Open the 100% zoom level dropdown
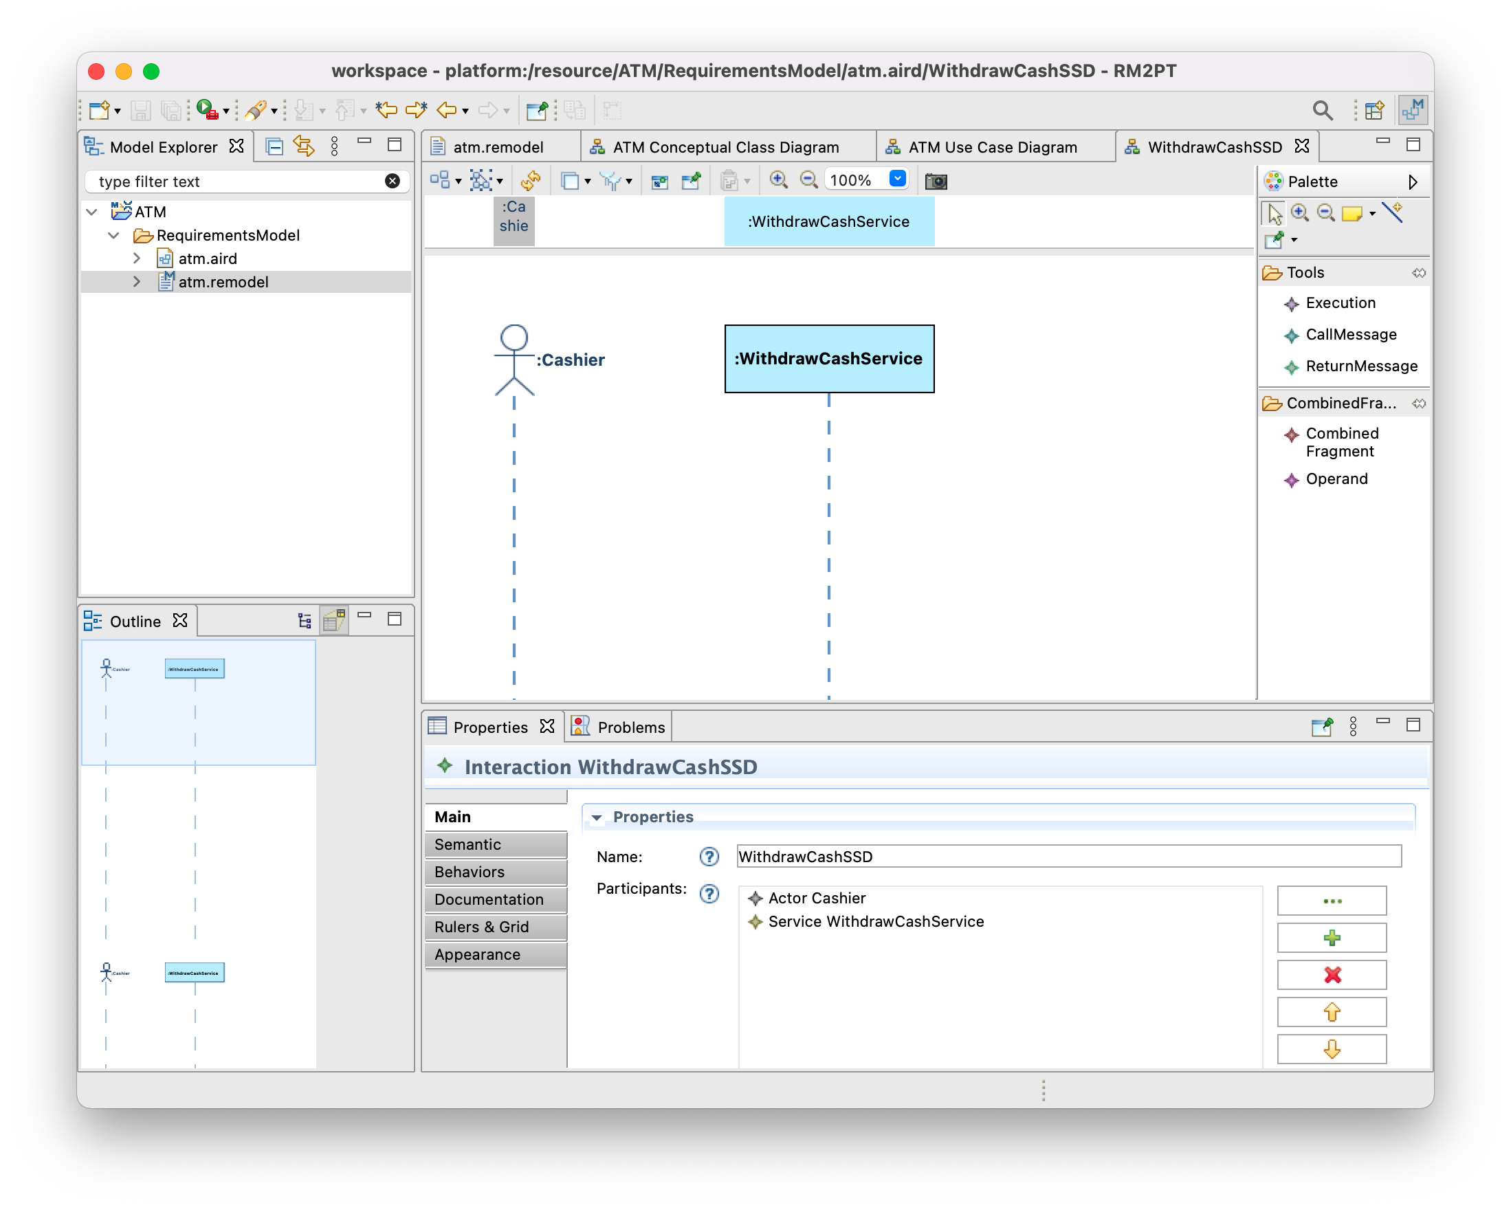The height and width of the screenshot is (1210, 1511). tap(897, 179)
